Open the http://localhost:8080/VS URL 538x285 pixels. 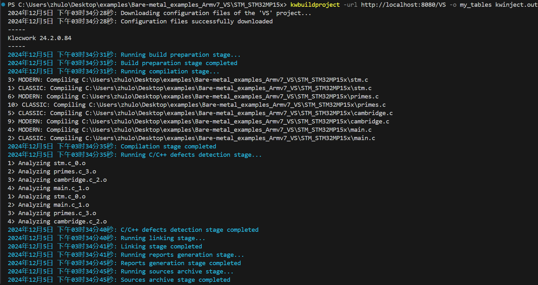click(x=403, y=5)
